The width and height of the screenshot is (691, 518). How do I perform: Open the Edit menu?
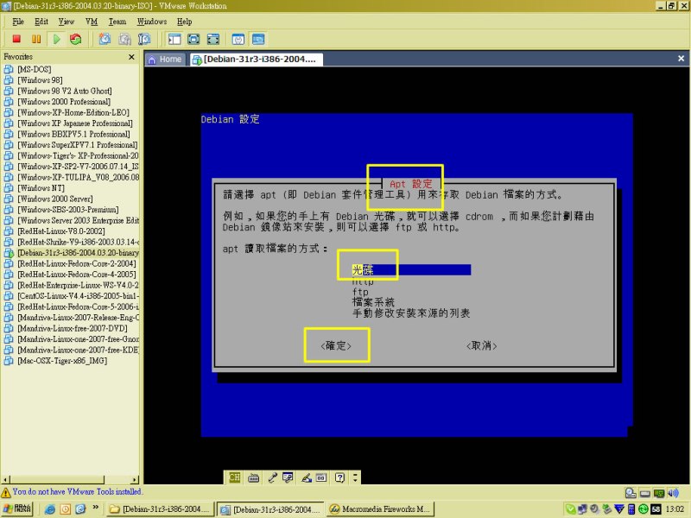41,22
